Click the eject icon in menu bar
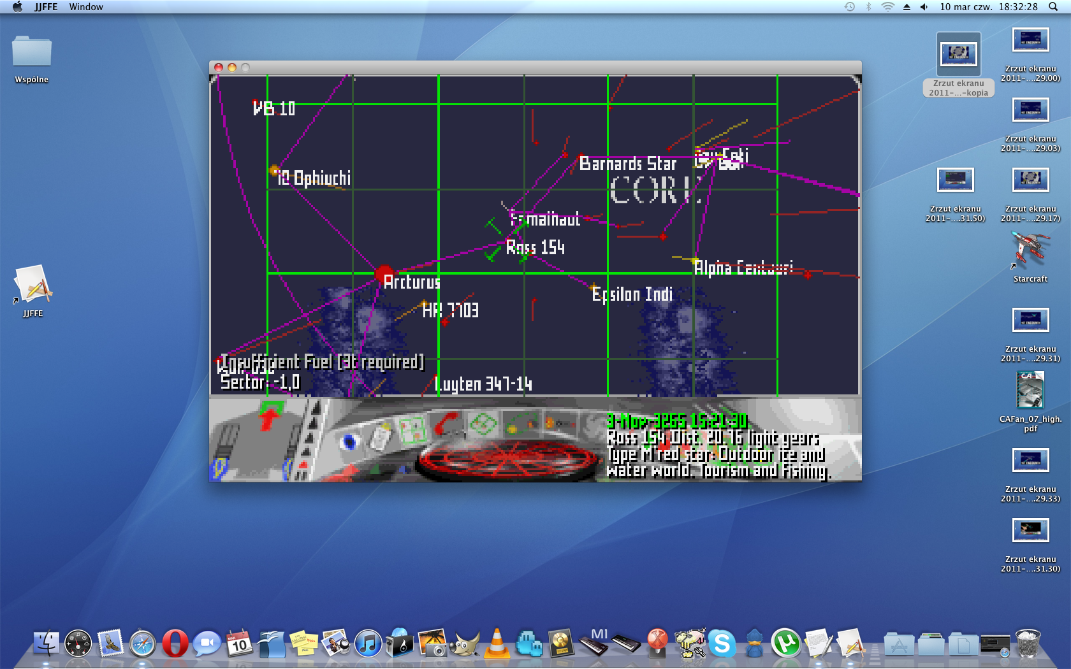The height and width of the screenshot is (669, 1071). coord(907,7)
